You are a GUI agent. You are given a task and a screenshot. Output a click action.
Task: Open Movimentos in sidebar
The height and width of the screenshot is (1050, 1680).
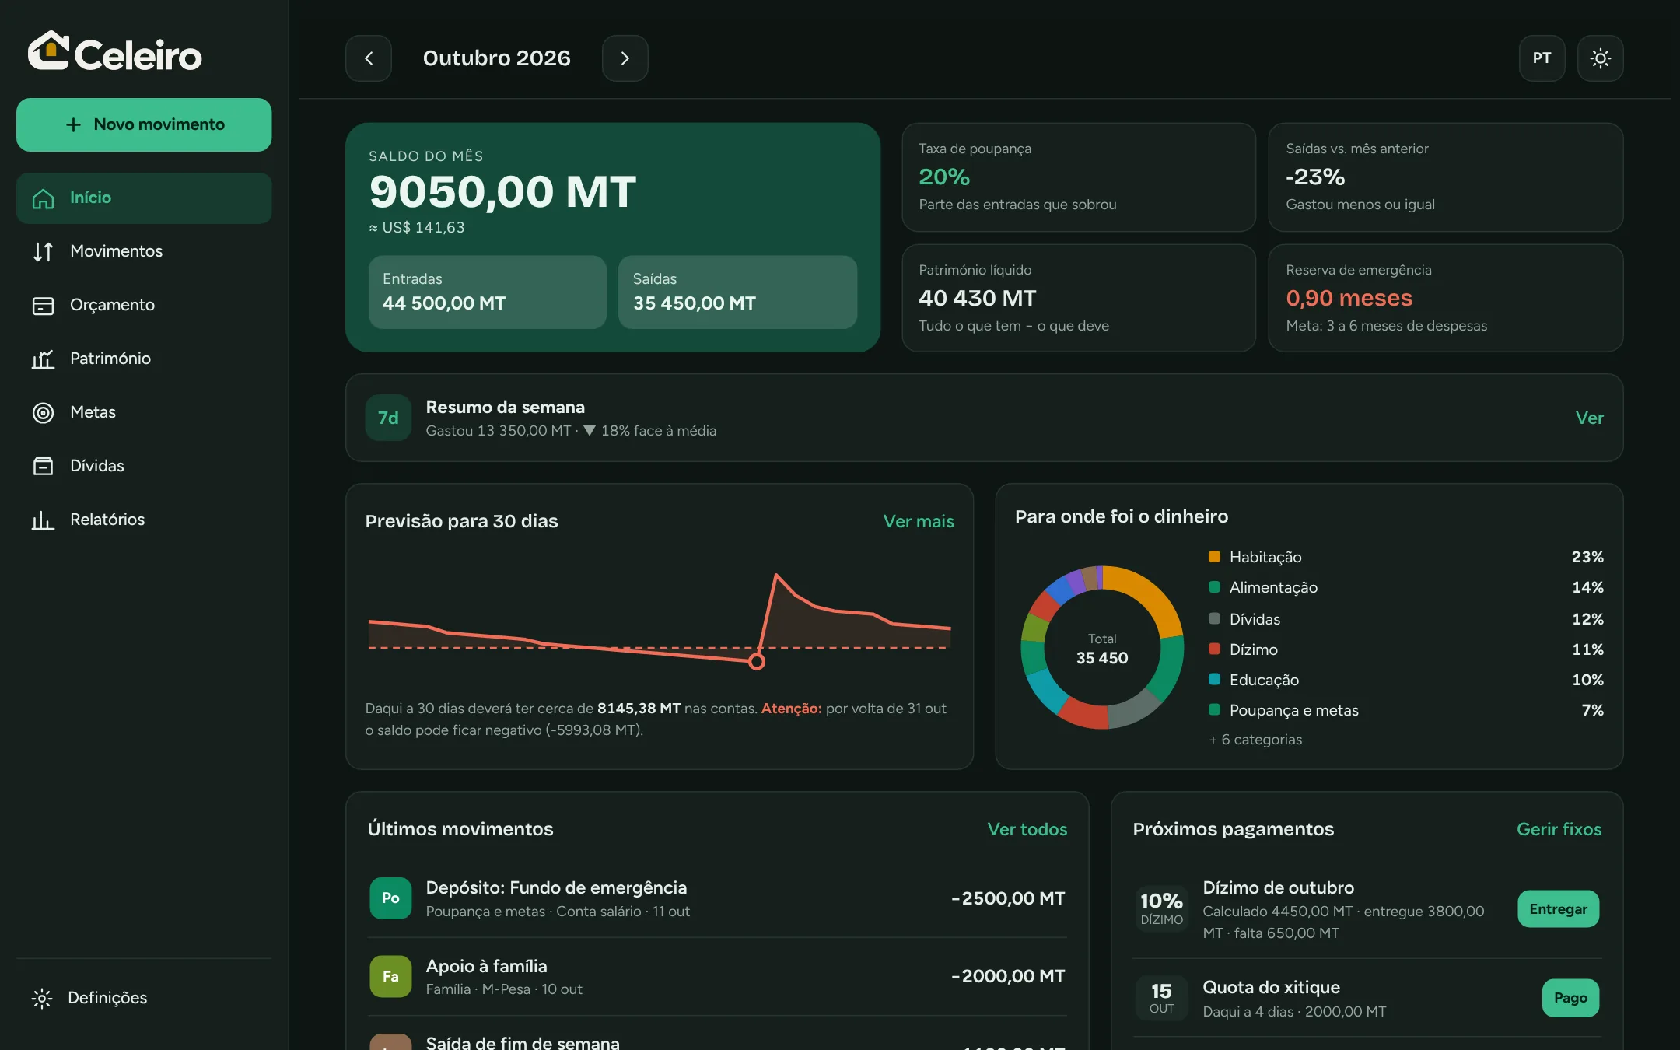tap(144, 251)
